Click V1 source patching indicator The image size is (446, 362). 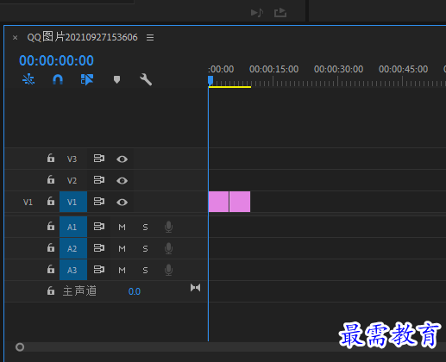pos(28,203)
